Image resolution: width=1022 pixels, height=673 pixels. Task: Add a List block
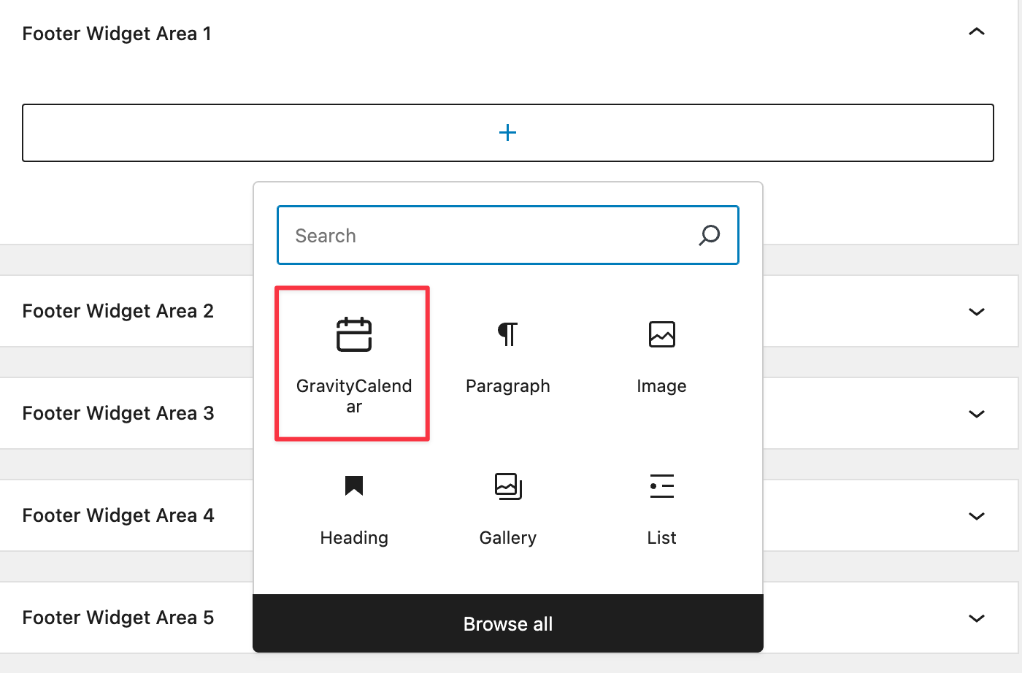pos(661,509)
